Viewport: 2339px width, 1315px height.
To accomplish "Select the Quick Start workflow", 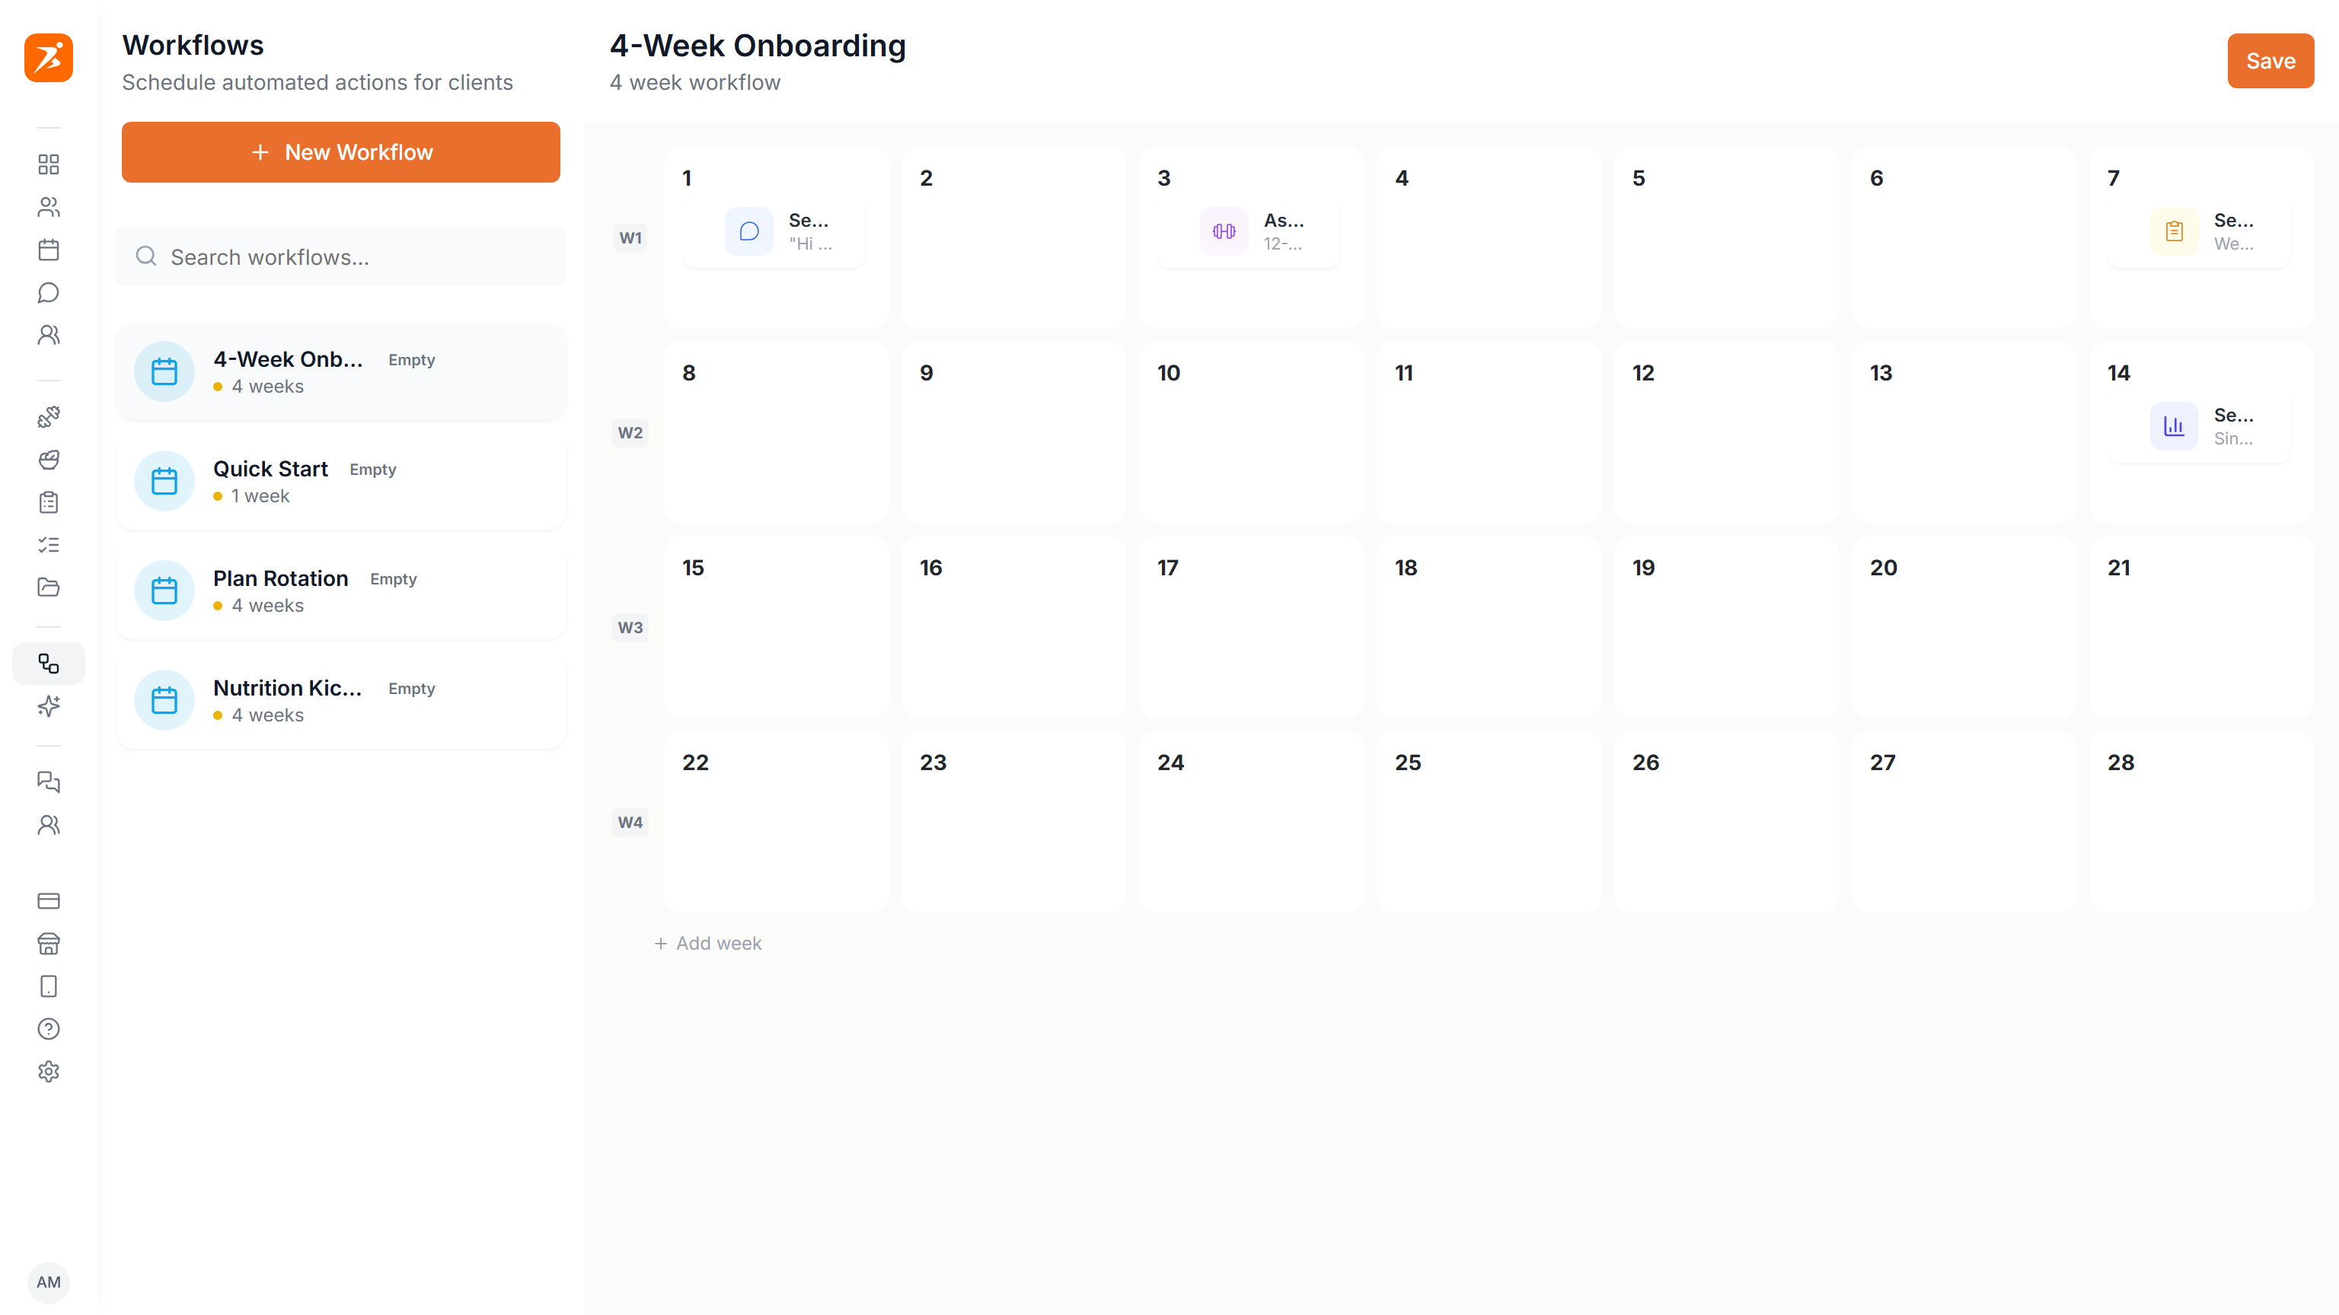I will tap(340, 482).
